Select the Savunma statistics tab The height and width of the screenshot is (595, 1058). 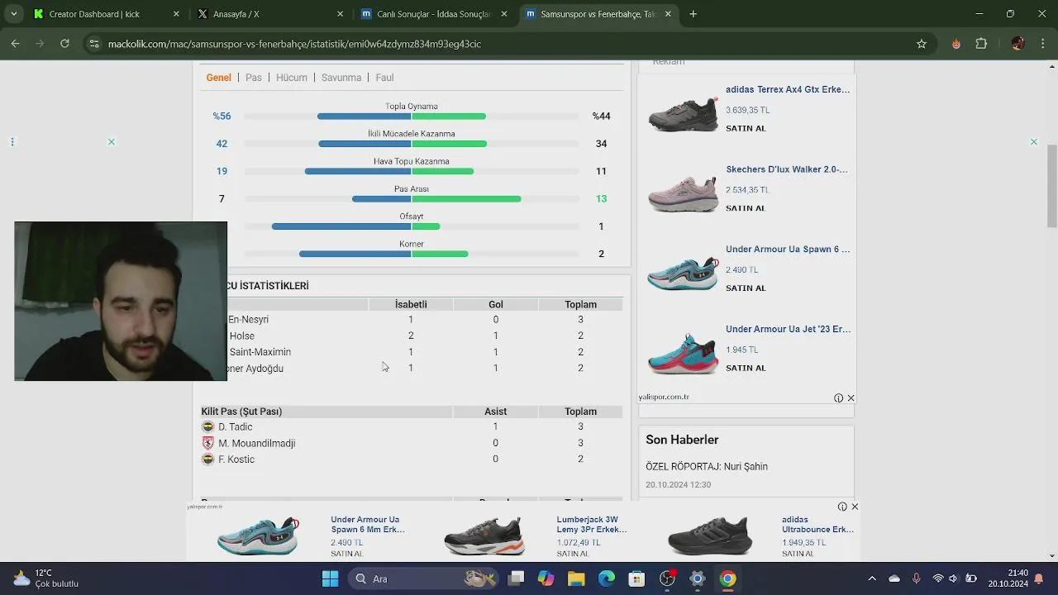341,78
